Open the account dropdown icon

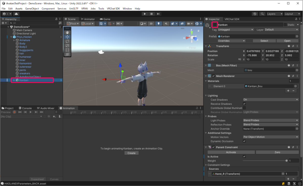click(7, 14)
